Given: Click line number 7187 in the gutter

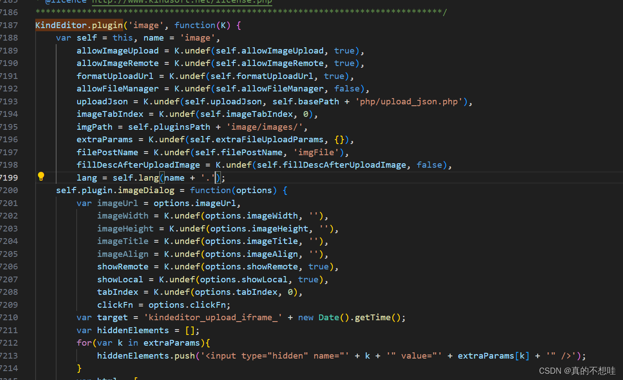Looking at the screenshot, I should tap(9, 25).
